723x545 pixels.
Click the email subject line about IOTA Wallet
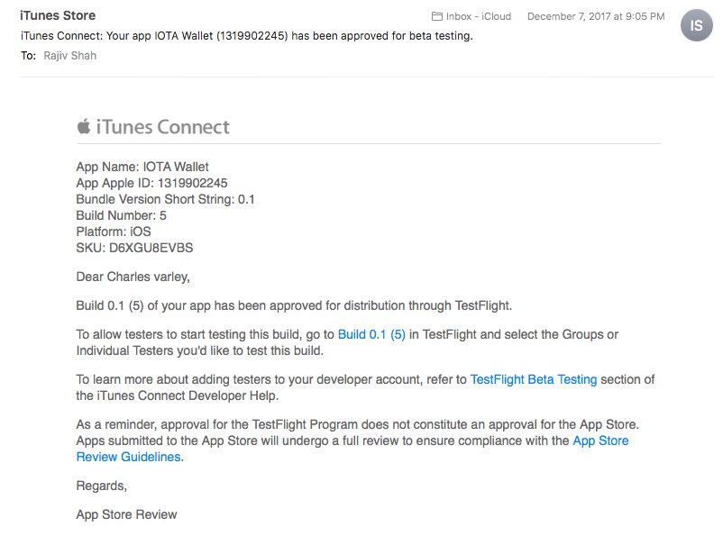[x=247, y=36]
